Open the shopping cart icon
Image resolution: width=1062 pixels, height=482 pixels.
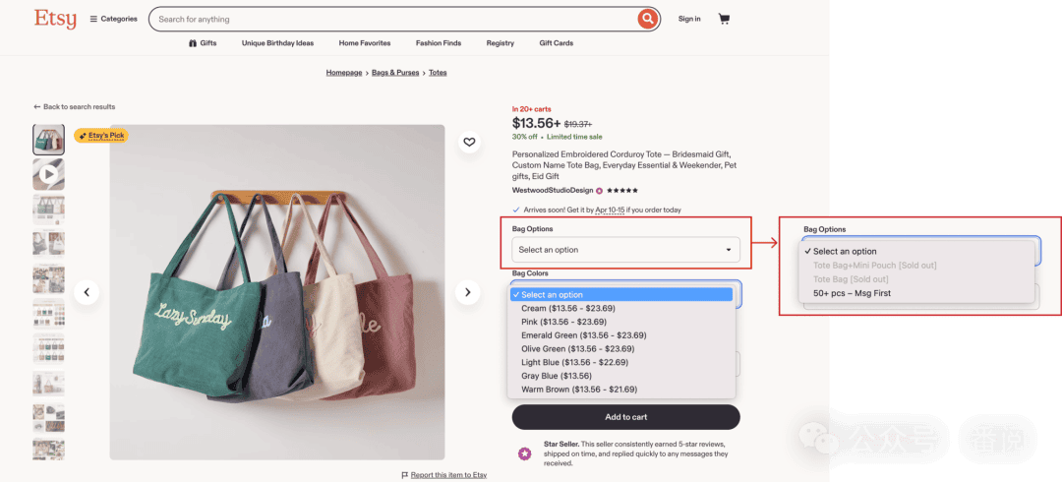(x=724, y=19)
